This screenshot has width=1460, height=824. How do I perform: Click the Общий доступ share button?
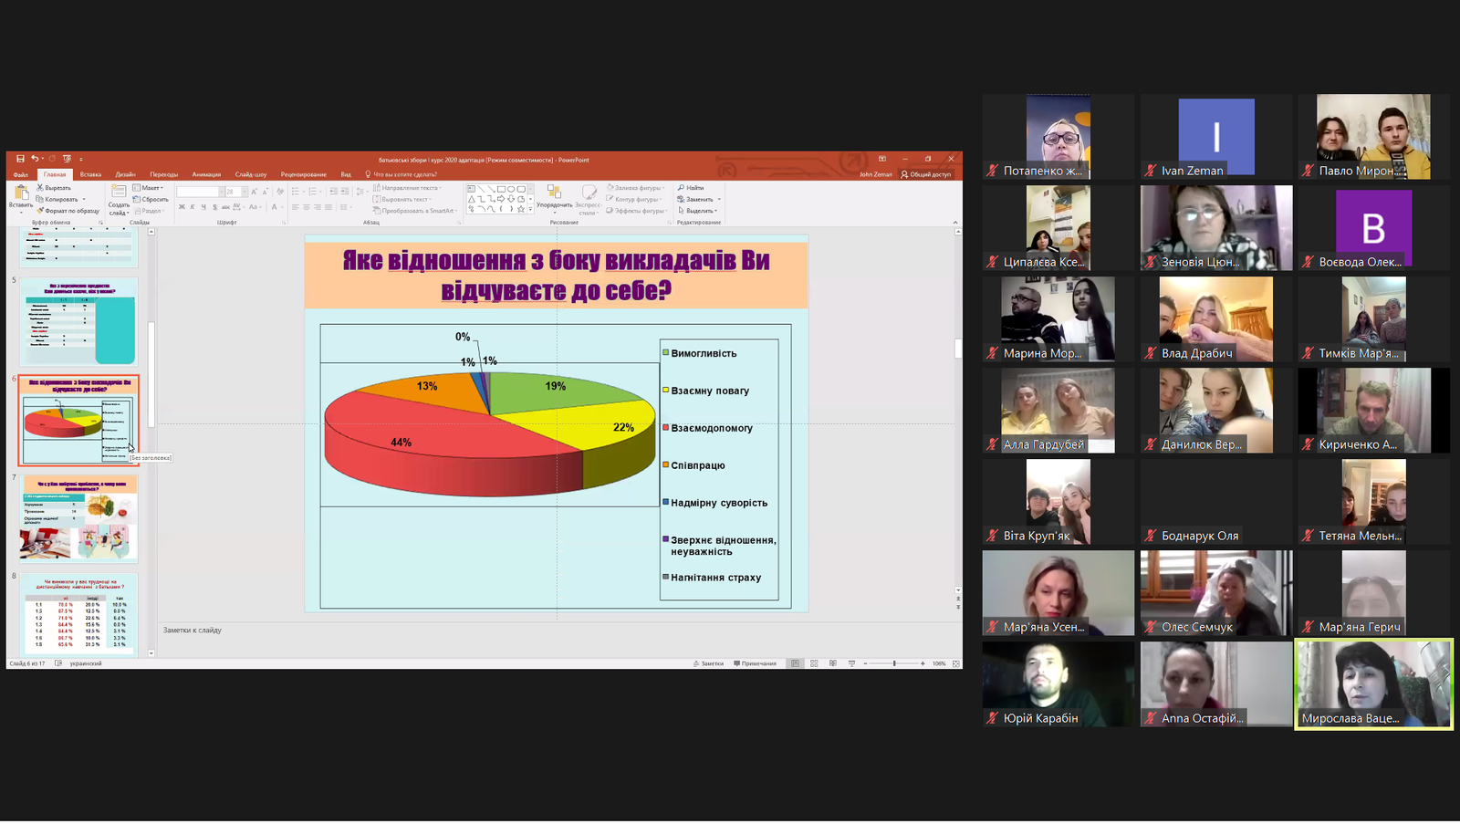(x=926, y=174)
